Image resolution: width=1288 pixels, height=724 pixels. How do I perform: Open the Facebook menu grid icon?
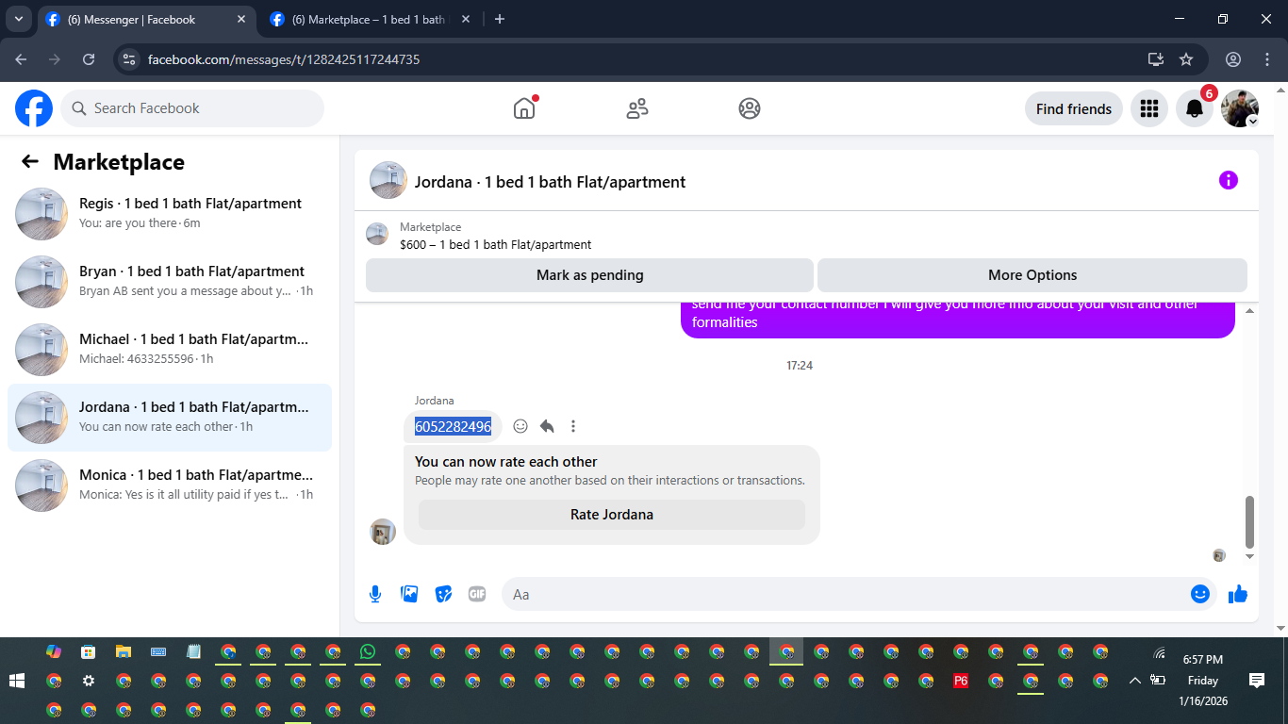(x=1148, y=108)
